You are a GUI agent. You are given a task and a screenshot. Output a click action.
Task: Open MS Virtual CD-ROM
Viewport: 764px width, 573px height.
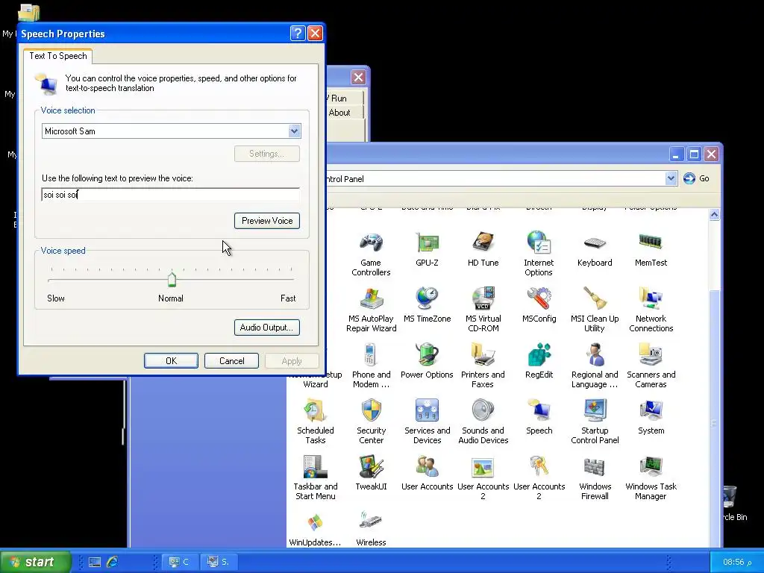[483, 310]
